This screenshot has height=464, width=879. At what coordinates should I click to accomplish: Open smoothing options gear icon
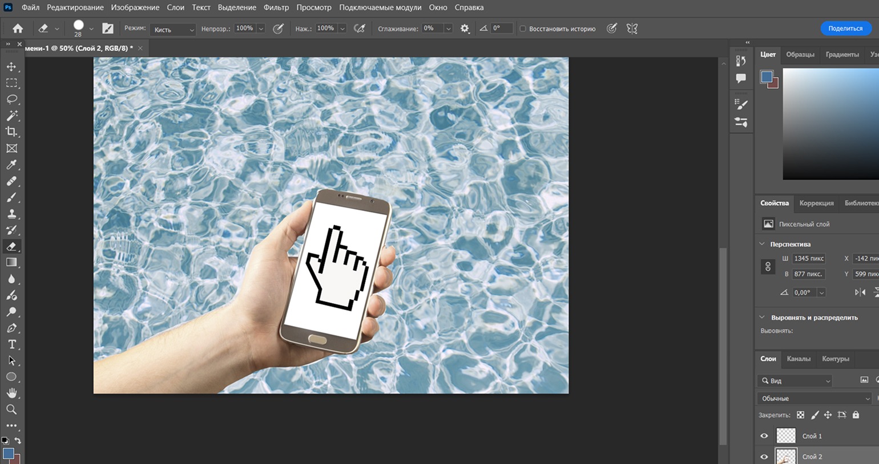(465, 29)
